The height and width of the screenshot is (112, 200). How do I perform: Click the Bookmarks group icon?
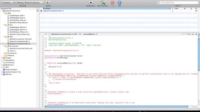coord(4,65)
